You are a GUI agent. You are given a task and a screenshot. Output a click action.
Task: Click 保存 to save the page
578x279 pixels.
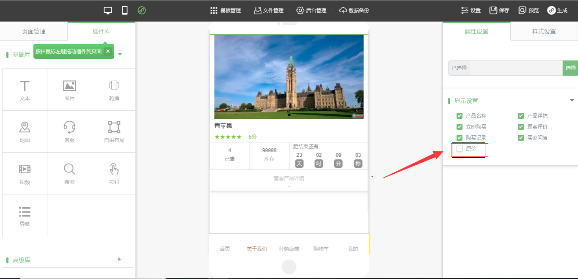pyautogui.click(x=499, y=11)
